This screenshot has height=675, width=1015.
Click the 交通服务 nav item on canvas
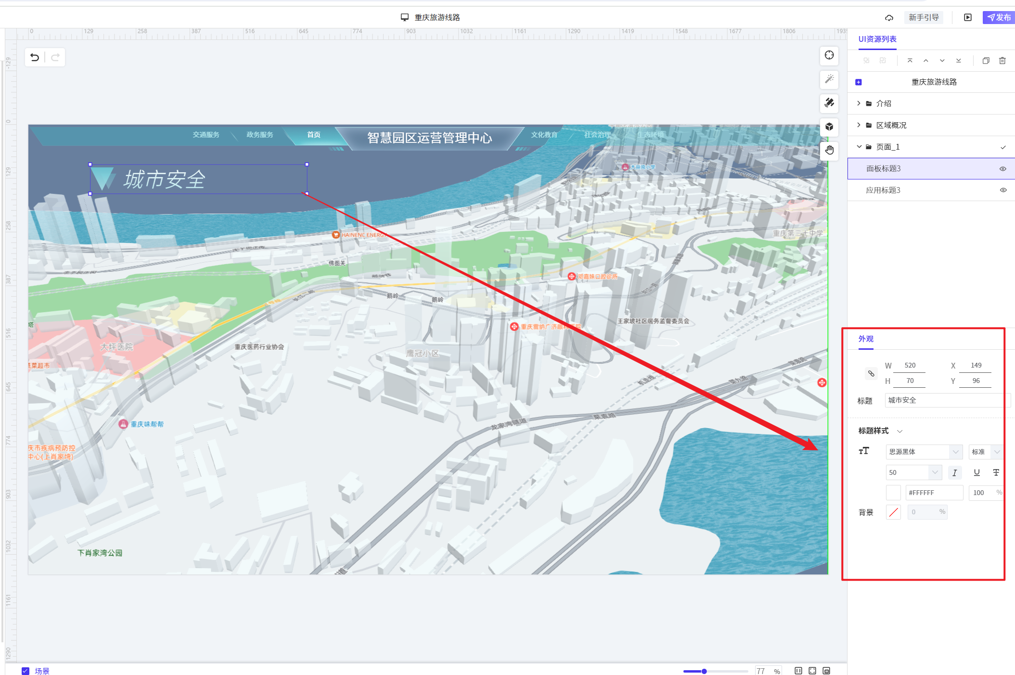tap(206, 135)
